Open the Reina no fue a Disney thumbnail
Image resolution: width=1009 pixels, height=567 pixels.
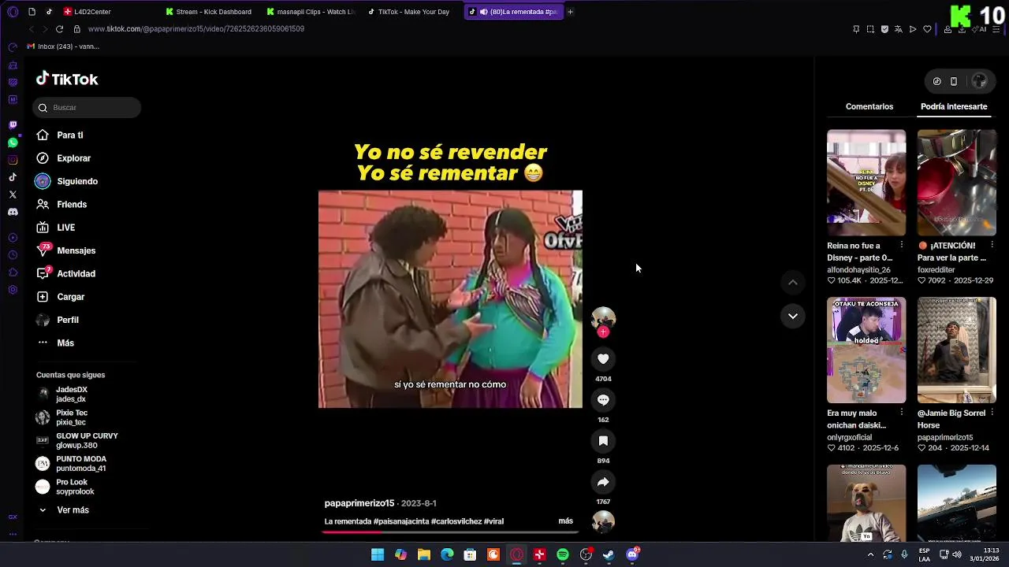coord(866,183)
